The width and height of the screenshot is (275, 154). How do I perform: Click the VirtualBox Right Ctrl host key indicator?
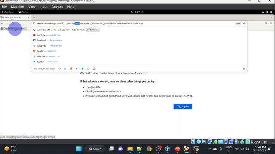tap(259, 142)
